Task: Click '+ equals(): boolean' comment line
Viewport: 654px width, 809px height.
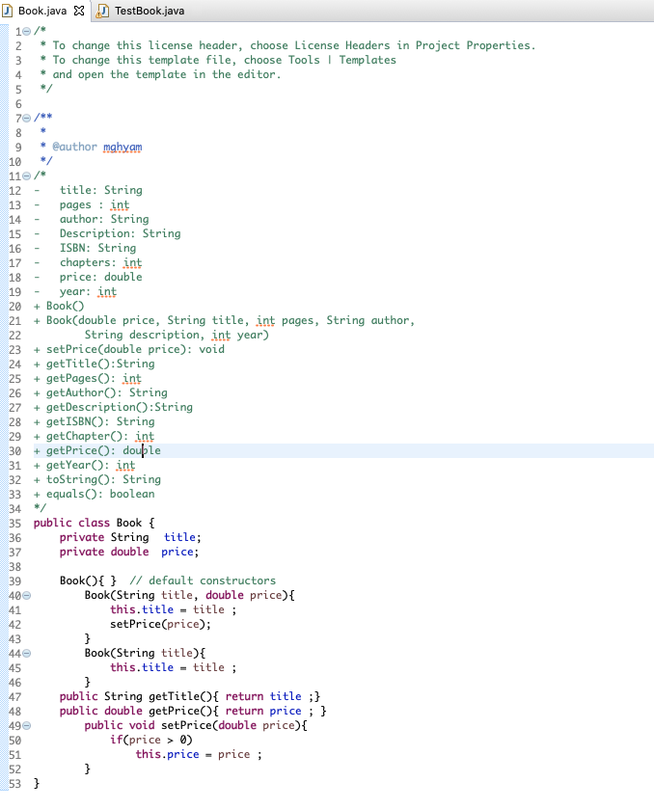Action: click(94, 494)
